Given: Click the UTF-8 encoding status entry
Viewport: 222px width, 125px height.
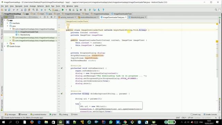Looking at the screenshot, I should click(x=190, y=118).
